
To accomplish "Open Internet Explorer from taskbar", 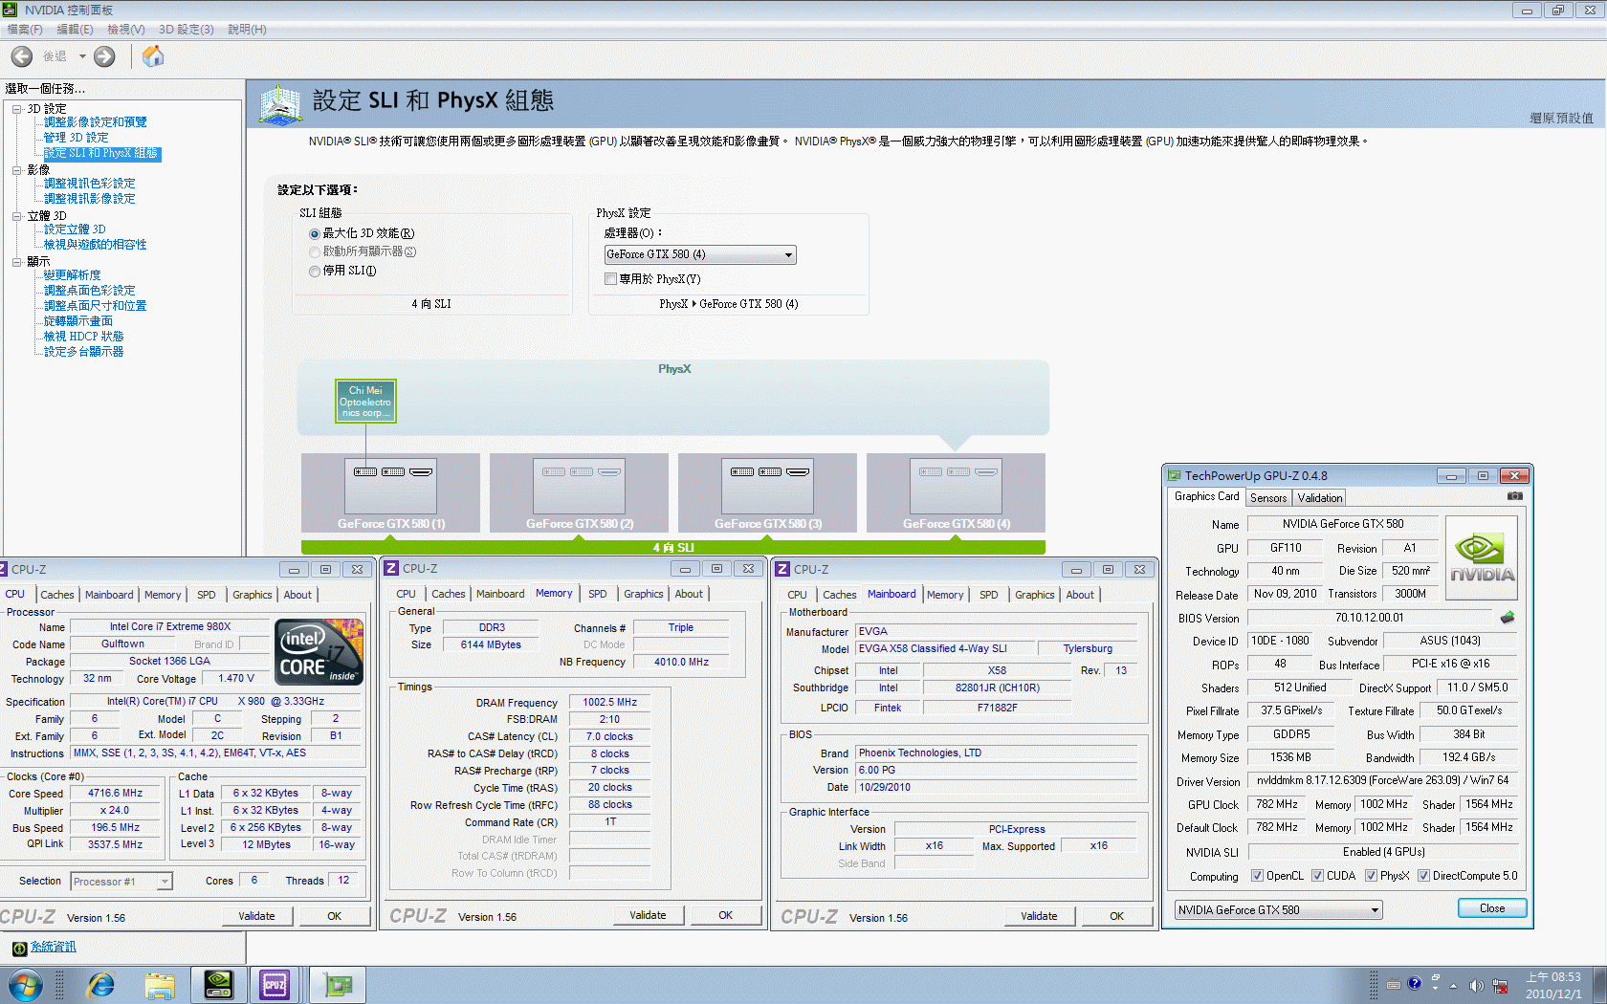I will point(100,985).
